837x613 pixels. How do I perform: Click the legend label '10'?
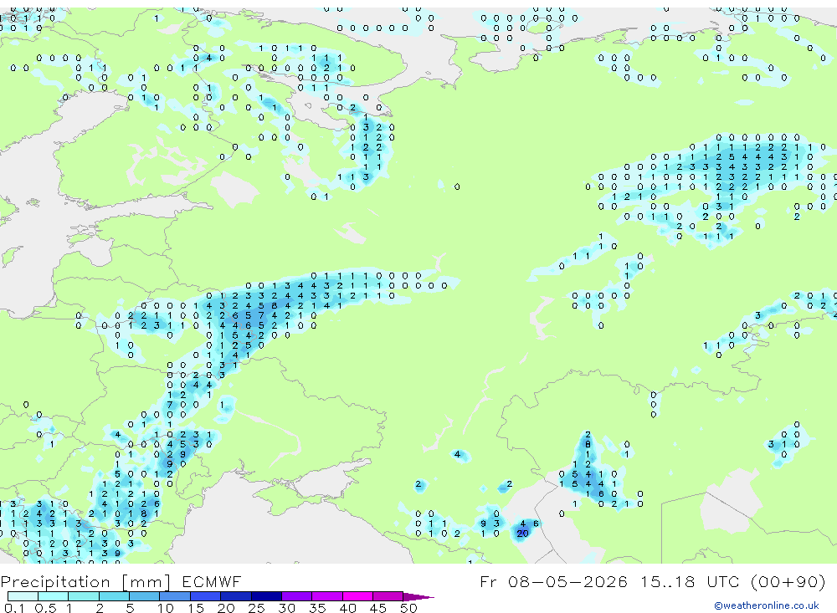click(x=166, y=608)
